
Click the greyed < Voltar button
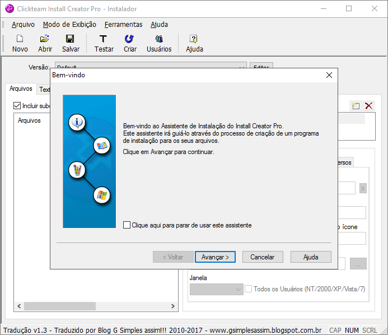coord(173,257)
